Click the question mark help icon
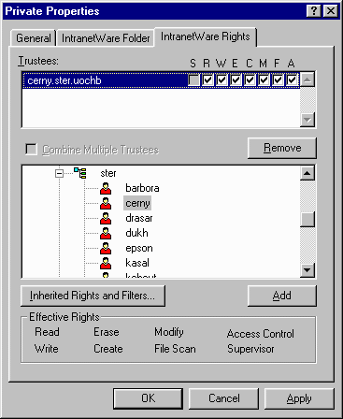 (x=314, y=11)
